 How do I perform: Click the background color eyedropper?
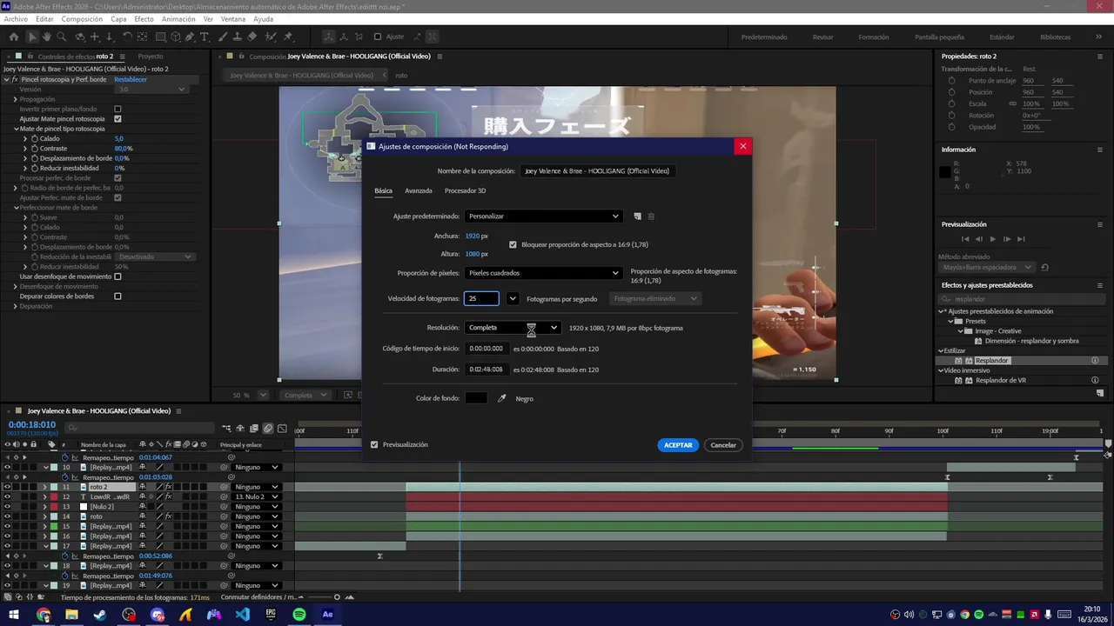[501, 398]
